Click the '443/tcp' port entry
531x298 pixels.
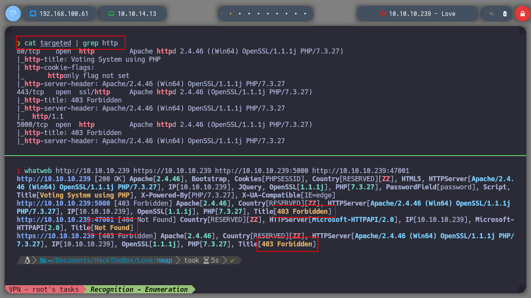click(30, 92)
